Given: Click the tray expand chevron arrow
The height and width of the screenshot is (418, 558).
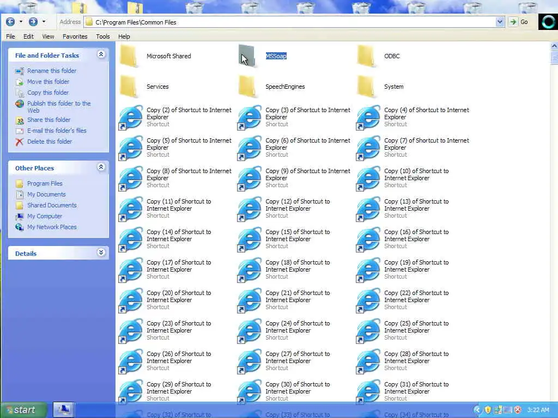Looking at the screenshot, I should click(x=477, y=410).
